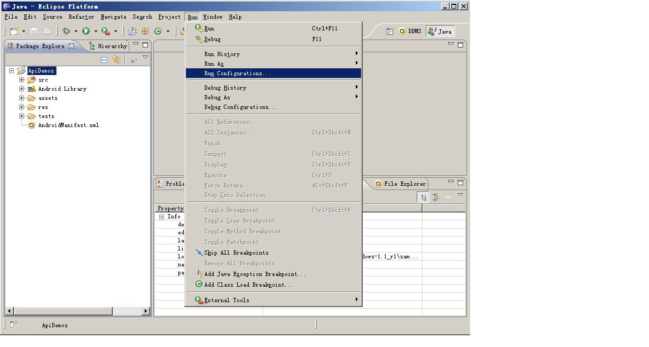This screenshot has width=649, height=347.
Task: Open the Debug As submenu
Action: 273,97
